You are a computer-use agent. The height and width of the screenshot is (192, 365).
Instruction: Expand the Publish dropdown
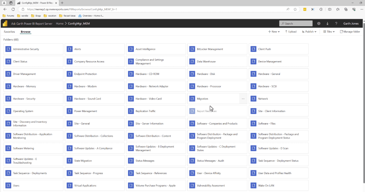click(x=309, y=32)
